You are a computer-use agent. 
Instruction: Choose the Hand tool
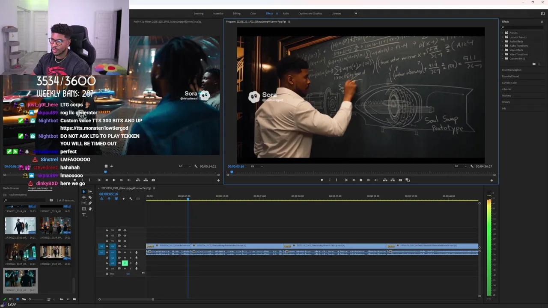90,209
